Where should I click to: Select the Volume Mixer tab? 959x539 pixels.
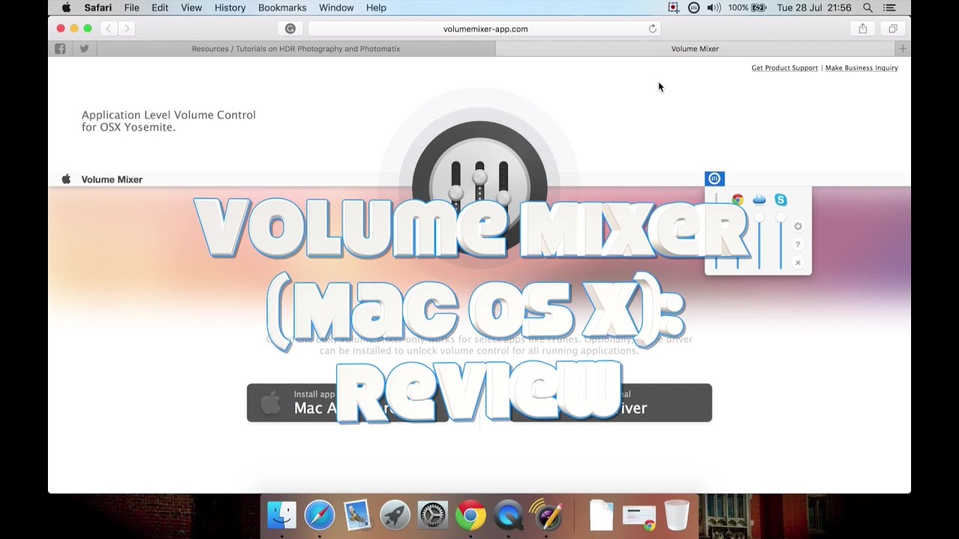[695, 49]
